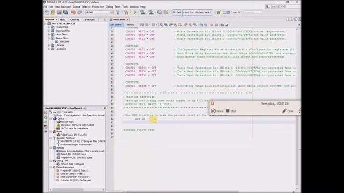Open the Source menu
Viewport: 344px width, 193px height.
76,7
